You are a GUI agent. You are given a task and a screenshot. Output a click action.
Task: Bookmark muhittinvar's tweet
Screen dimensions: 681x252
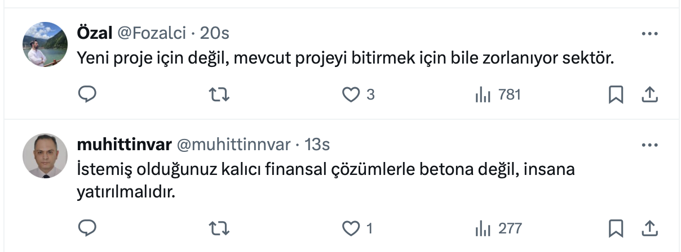click(616, 228)
